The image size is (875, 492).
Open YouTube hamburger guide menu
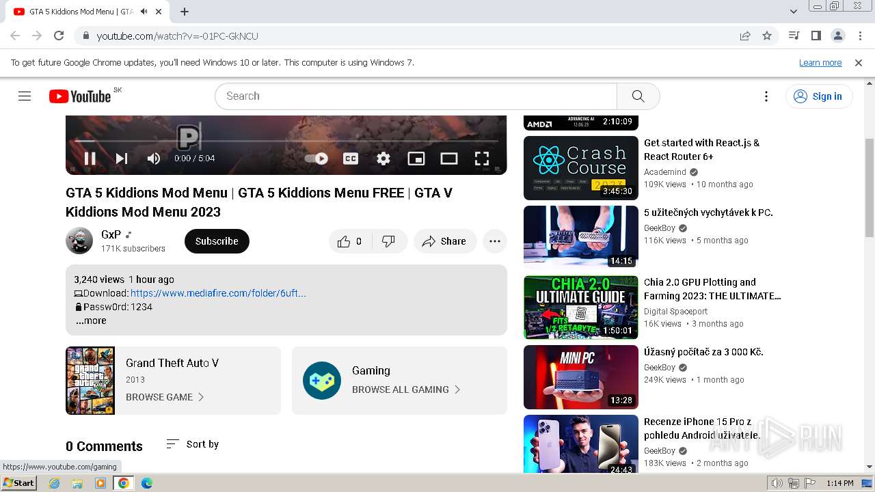(25, 96)
